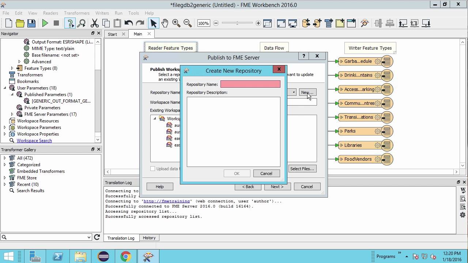Screen dimensions: 468x263
Task: Click the Add Reader toolbar icon
Action: 306,23
